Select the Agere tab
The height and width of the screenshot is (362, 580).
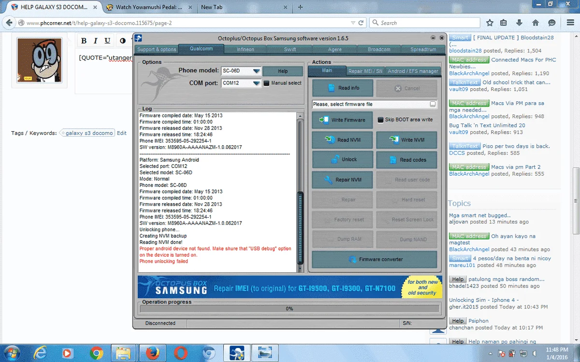[334, 49]
